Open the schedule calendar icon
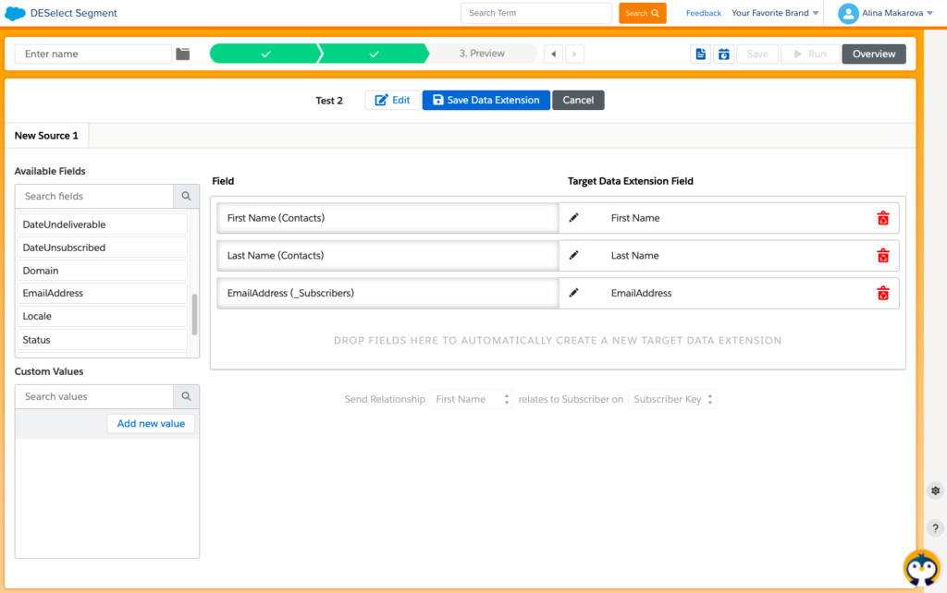Screen dimensions: 947x593 click(724, 54)
